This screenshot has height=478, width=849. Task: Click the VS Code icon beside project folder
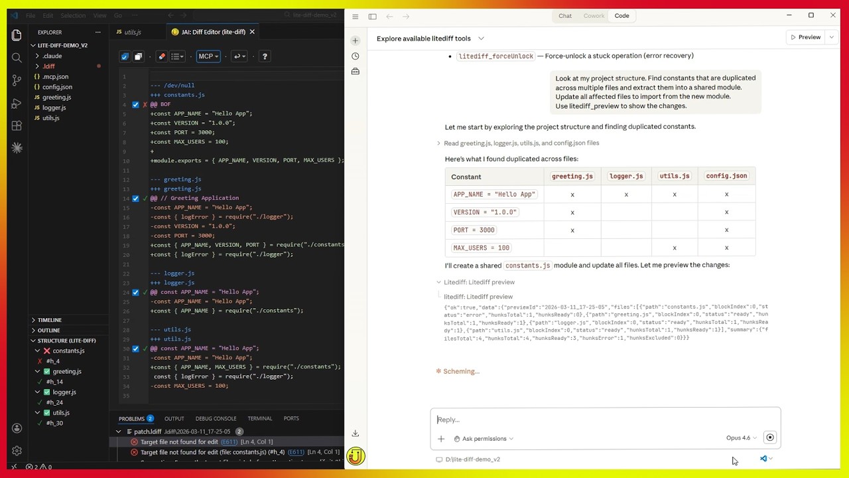click(763, 459)
